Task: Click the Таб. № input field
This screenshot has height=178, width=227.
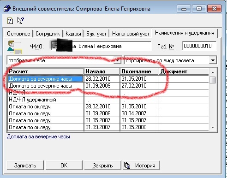Action: [199, 46]
